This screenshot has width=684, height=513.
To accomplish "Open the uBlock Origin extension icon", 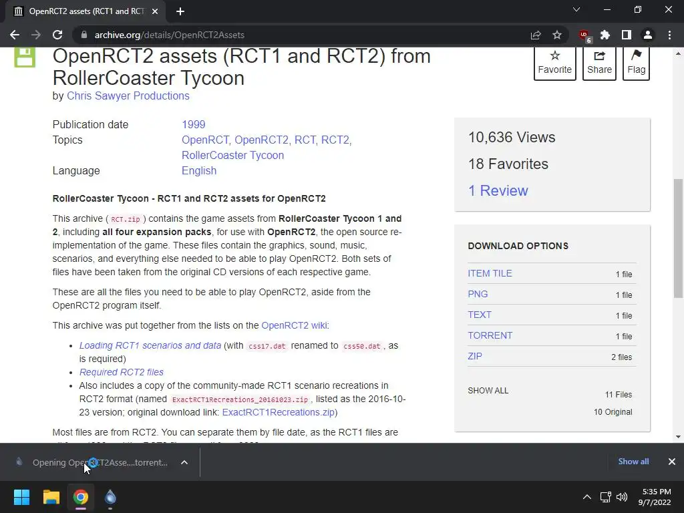I will 584,35.
